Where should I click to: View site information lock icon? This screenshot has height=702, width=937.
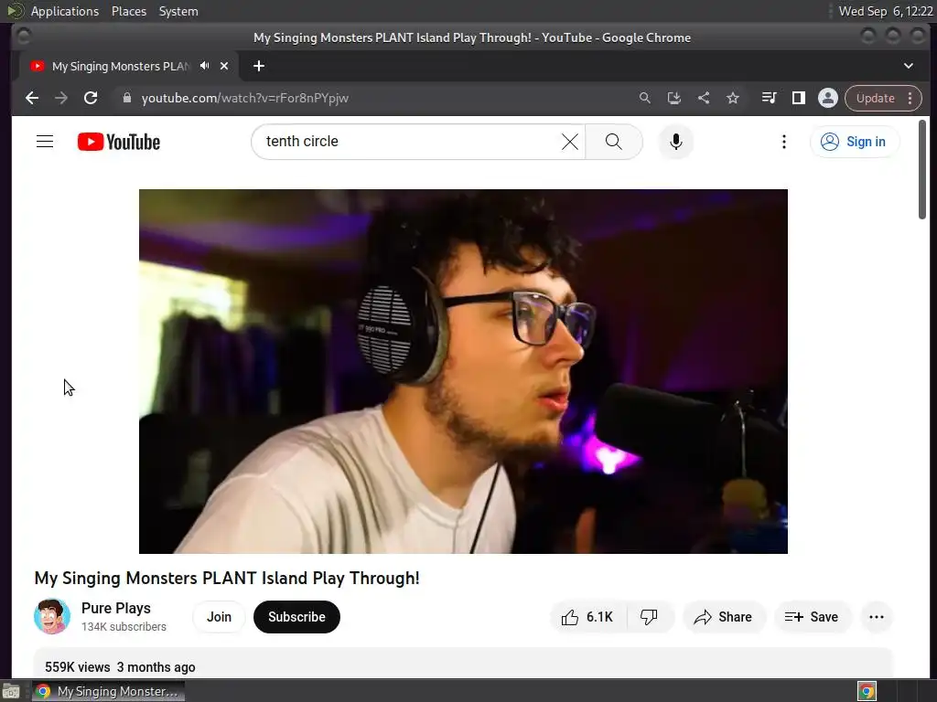pos(126,98)
